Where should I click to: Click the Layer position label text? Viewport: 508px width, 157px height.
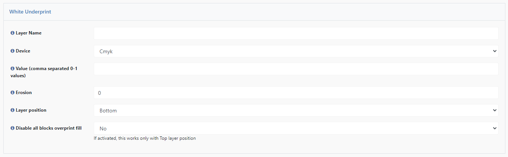tap(31, 110)
